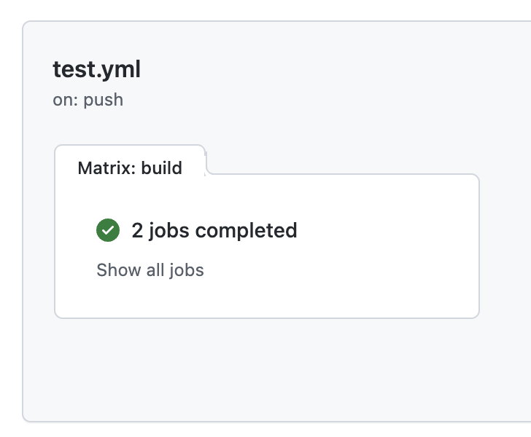Viewport: 531px width, 437px height.
Task: Expand the matrix jobs via Show all jobs
Action: [x=150, y=270]
